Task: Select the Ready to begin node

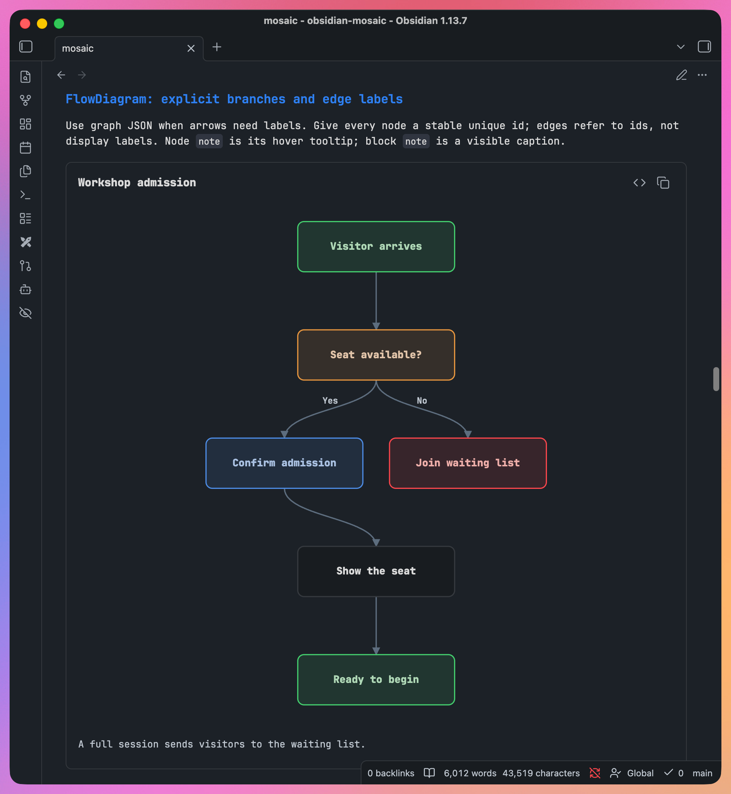Action: point(376,679)
